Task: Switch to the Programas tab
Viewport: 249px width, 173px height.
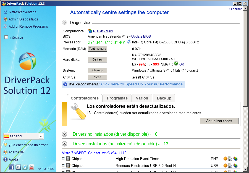Action: 117,98
